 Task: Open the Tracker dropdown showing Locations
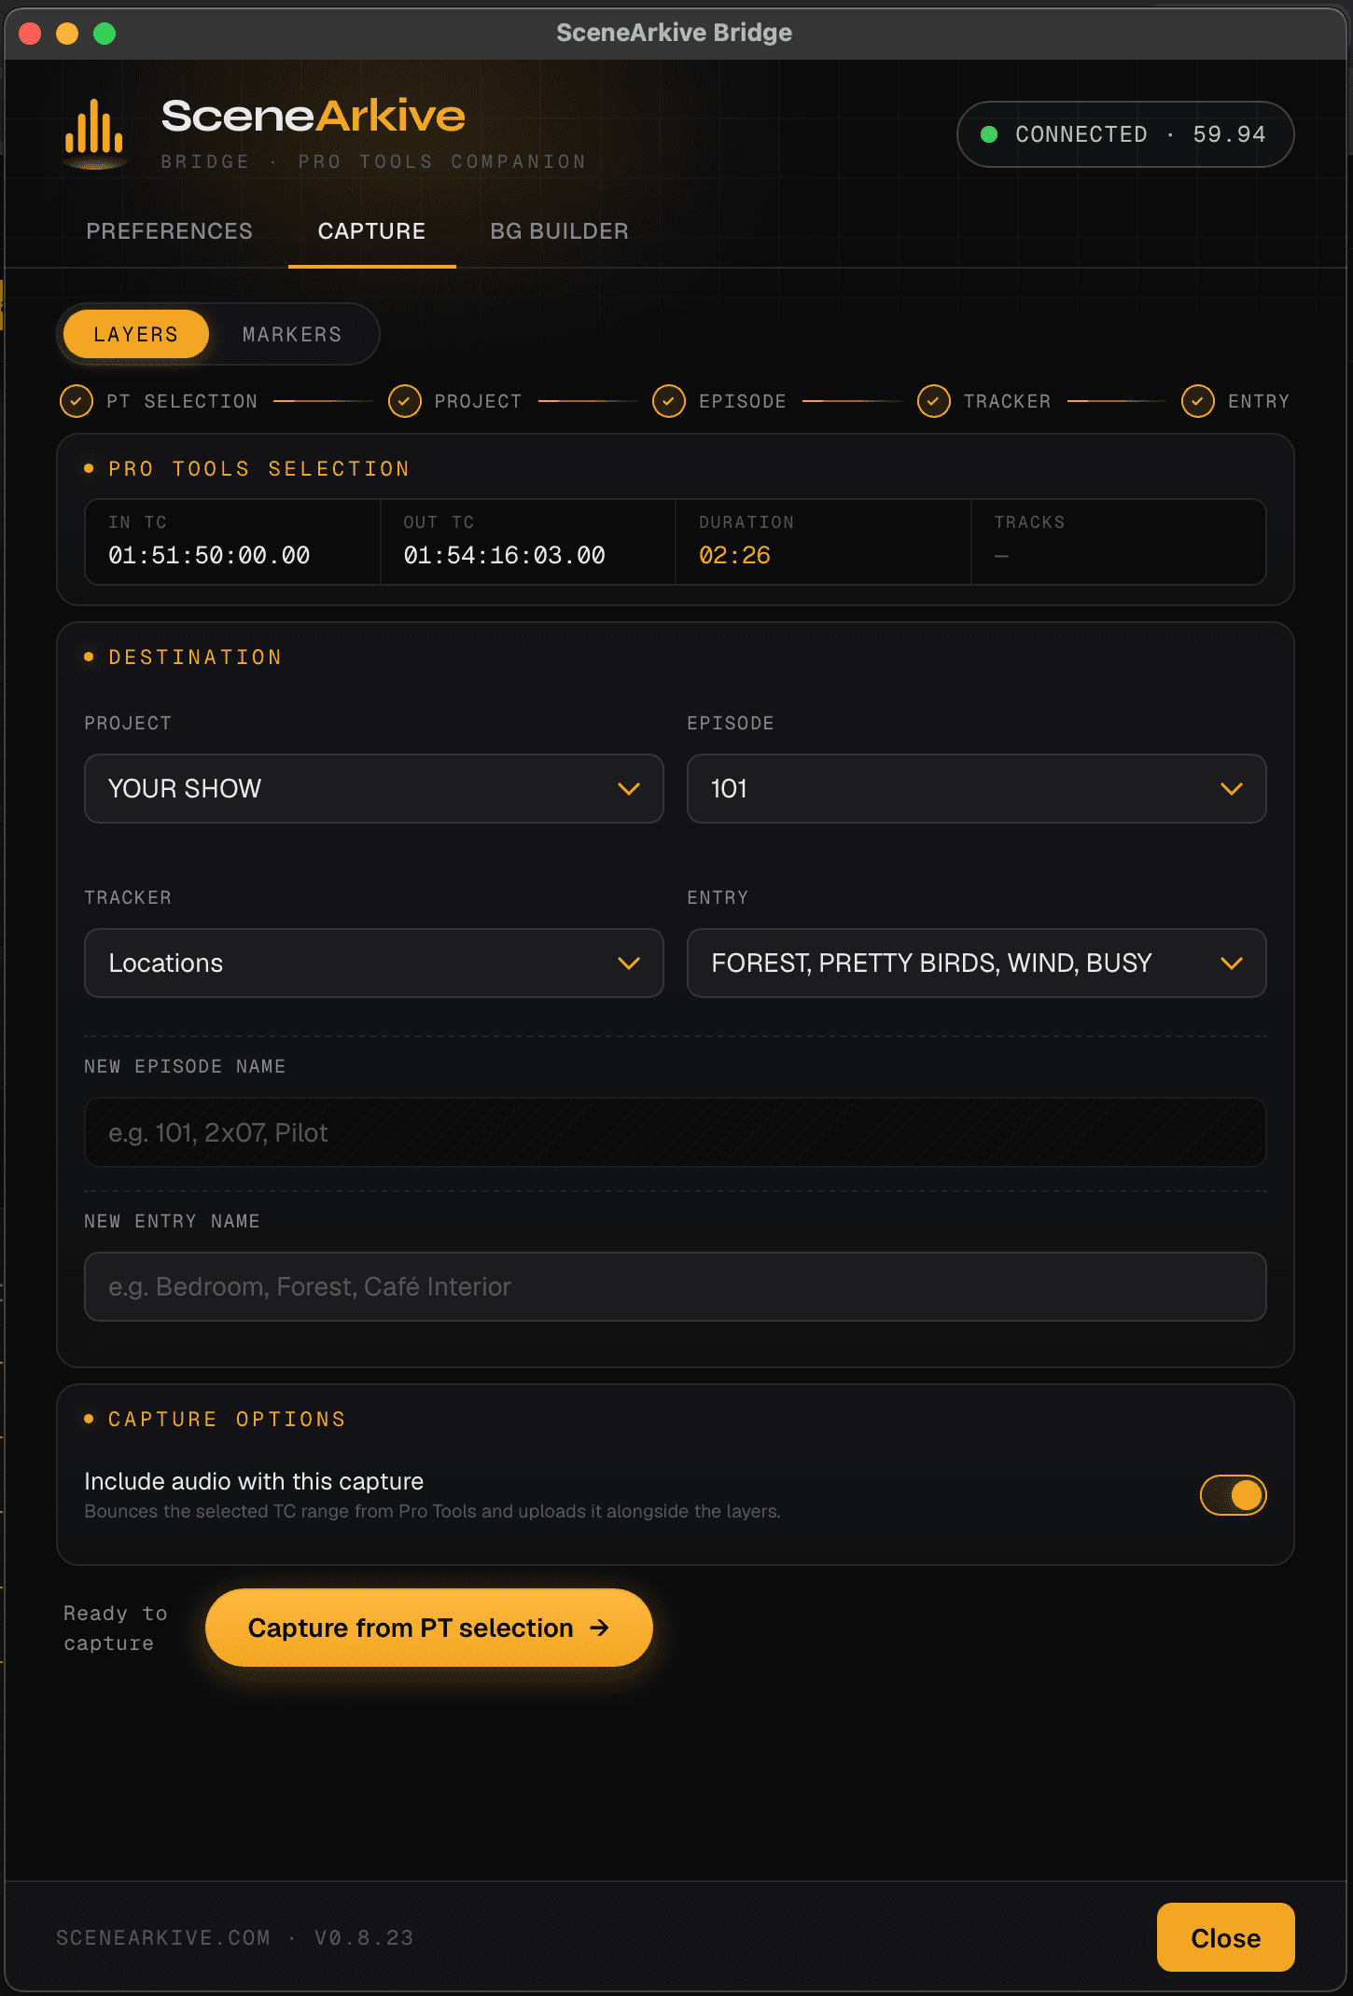coord(373,963)
